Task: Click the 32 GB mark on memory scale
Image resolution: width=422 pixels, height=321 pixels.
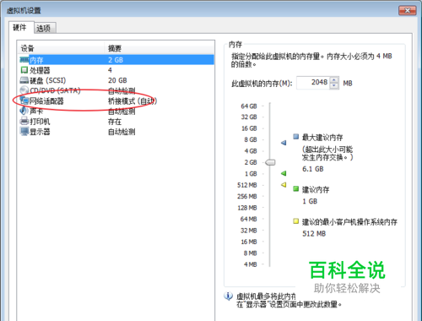Action: coord(249,117)
